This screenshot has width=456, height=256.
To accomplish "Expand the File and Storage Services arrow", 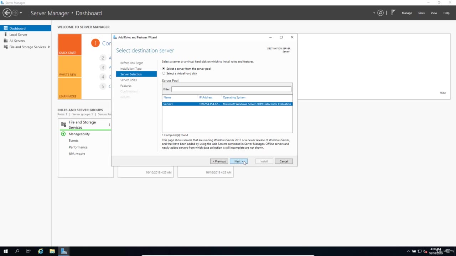I will [49, 47].
